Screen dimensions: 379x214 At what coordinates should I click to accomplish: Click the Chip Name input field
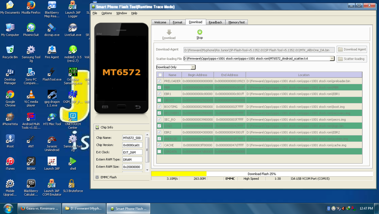132,138
